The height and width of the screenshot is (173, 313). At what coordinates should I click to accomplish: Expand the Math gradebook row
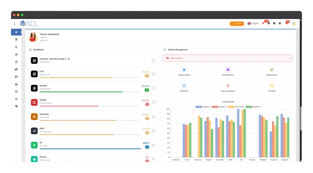(153, 131)
